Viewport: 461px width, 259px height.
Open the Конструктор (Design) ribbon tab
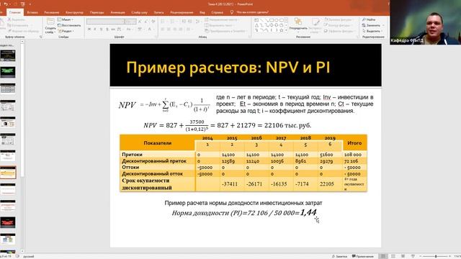tap(74, 12)
